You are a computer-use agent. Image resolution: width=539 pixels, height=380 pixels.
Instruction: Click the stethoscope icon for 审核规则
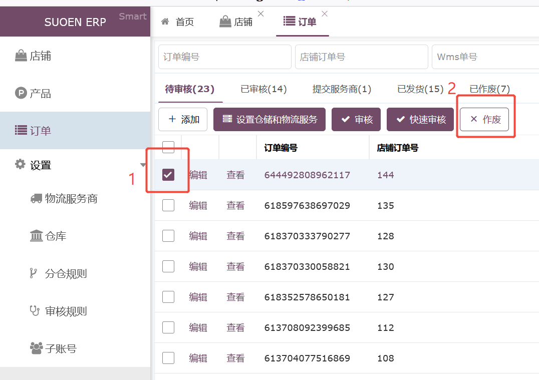(35, 310)
